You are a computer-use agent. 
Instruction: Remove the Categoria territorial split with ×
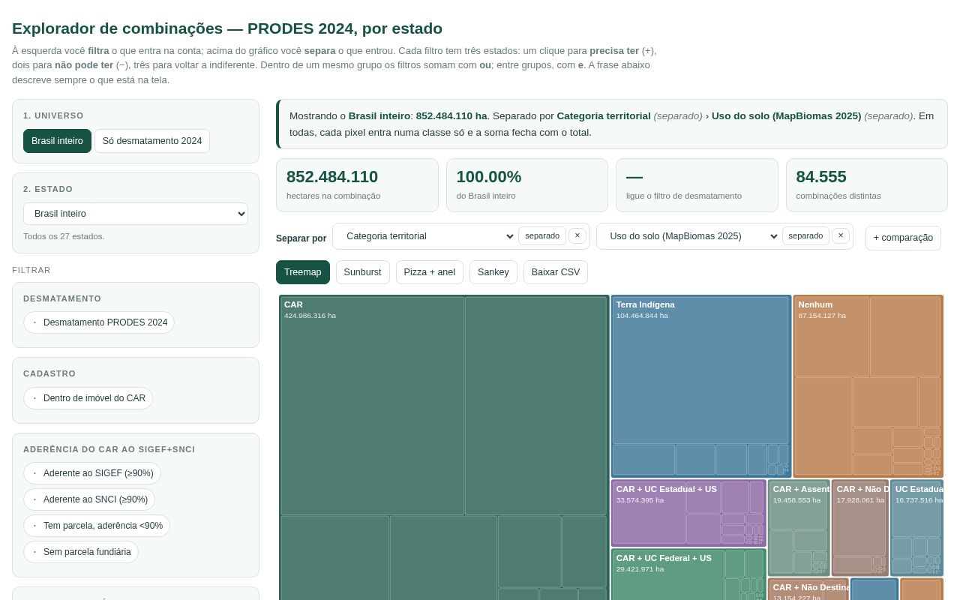click(x=577, y=235)
